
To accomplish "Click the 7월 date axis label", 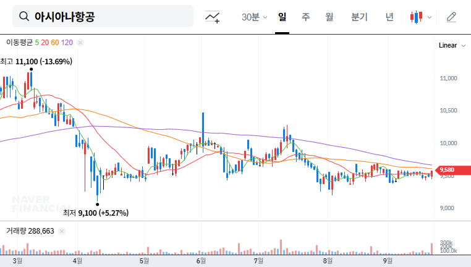I will pos(258,261).
